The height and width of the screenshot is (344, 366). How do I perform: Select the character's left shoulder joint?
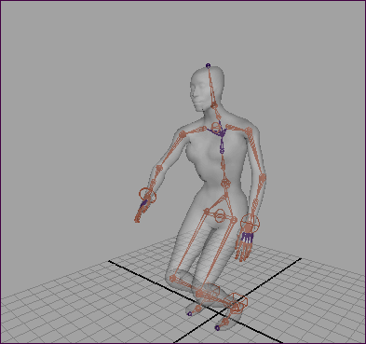[x=249, y=131]
